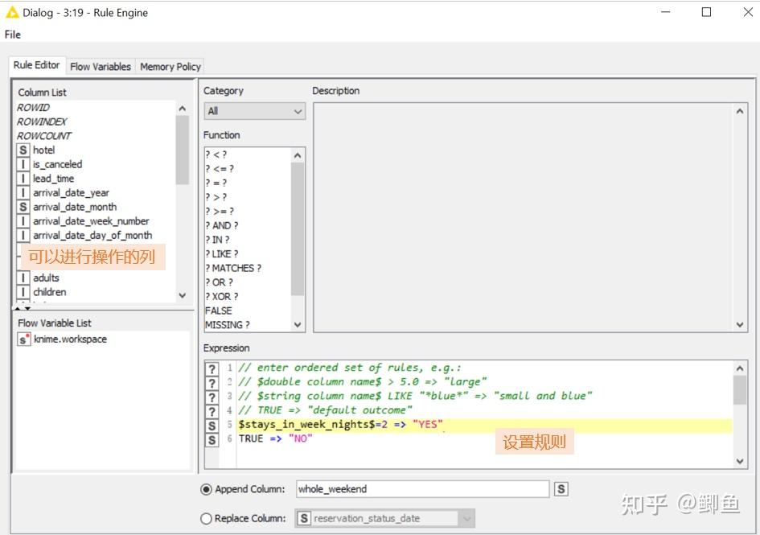Select the '? <= ?' function
760x535 pixels.
[x=220, y=169]
